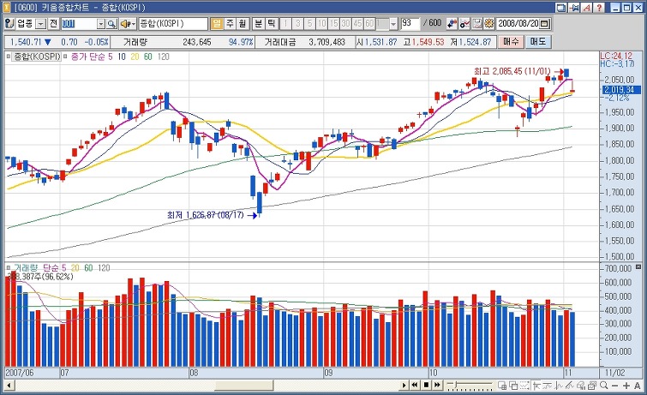Viewport: 647px width, 395px height.
Task: Open the minute interval dropdown arrow
Action: point(392,22)
